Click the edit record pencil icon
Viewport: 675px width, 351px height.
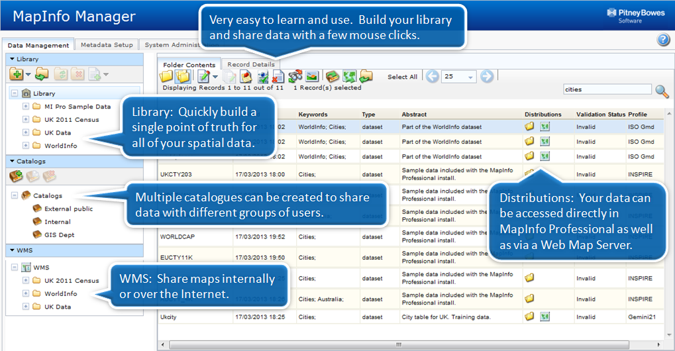pos(203,77)
